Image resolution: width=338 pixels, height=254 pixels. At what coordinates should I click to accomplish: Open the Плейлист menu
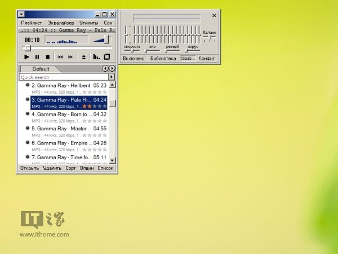(31, 23)
